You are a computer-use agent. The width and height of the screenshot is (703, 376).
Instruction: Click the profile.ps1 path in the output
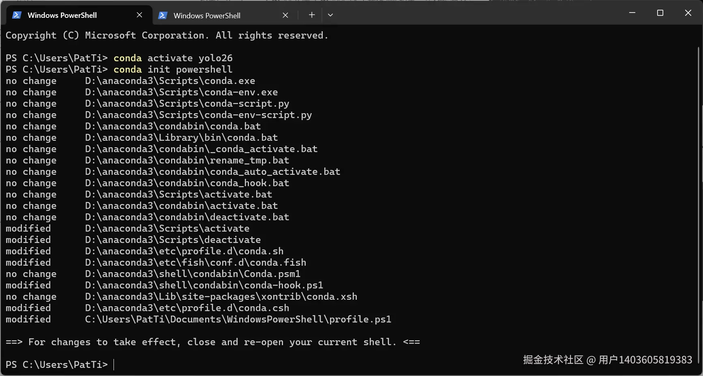238,319
